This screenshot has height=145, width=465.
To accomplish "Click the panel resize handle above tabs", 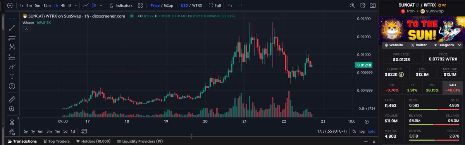I will [x=191, y=137].
